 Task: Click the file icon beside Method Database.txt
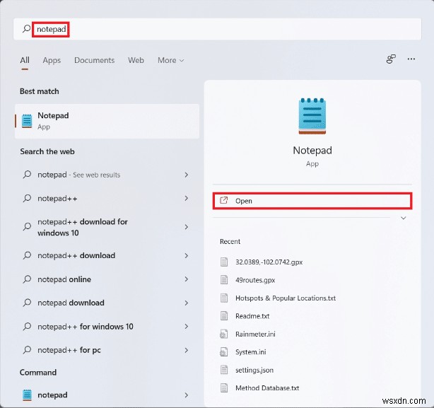[x=224, y=387]
